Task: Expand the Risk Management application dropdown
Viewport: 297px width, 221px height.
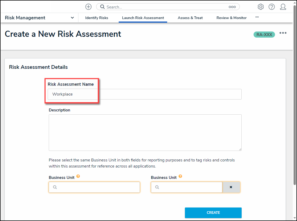Action: tap(72, 18)
